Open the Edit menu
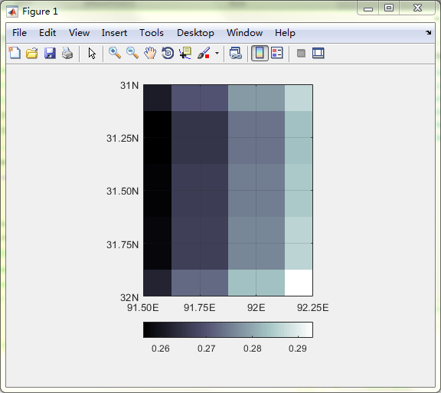The image size is (441, 393). coord(47,33)
